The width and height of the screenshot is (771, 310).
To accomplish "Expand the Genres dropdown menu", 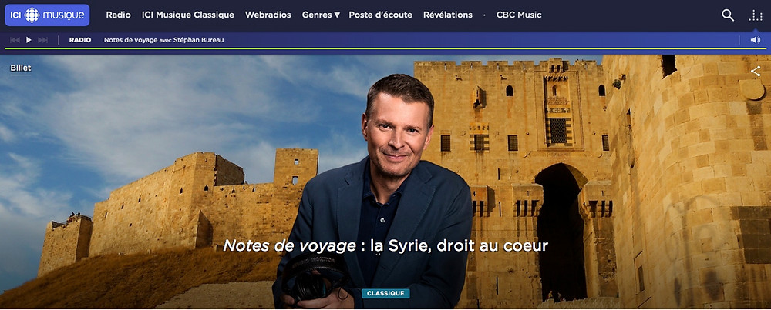I will (x=321, y=15).
